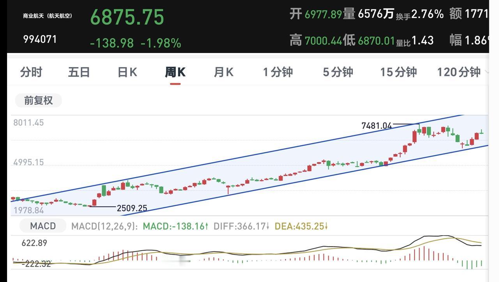The image size is (499, 282).
Task: Click the 商业航天（航天航空） index name
Action: (x=48, y=16)
